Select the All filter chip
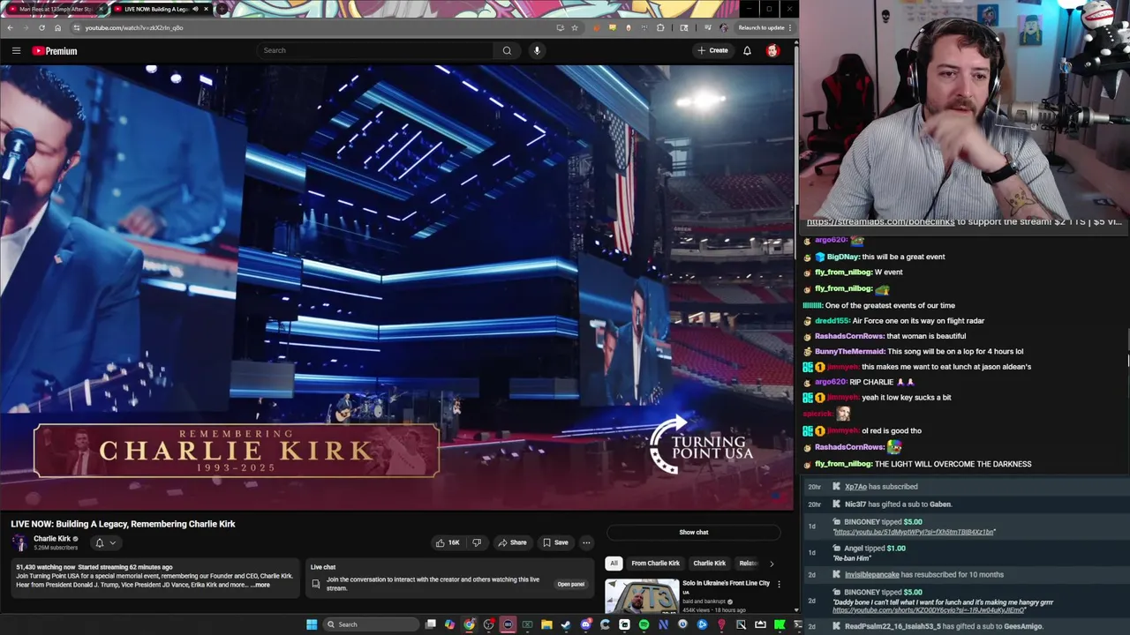The image size is (1130, 635). point(614,563)
